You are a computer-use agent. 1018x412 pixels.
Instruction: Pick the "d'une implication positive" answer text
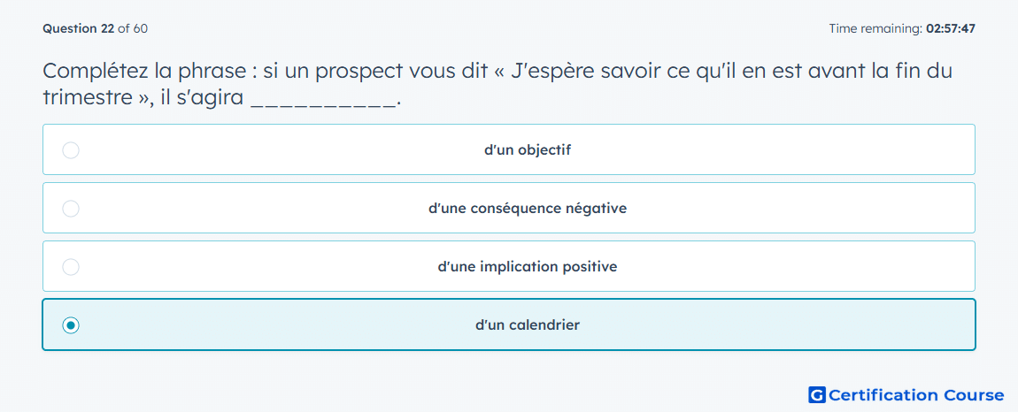(528, 267)
